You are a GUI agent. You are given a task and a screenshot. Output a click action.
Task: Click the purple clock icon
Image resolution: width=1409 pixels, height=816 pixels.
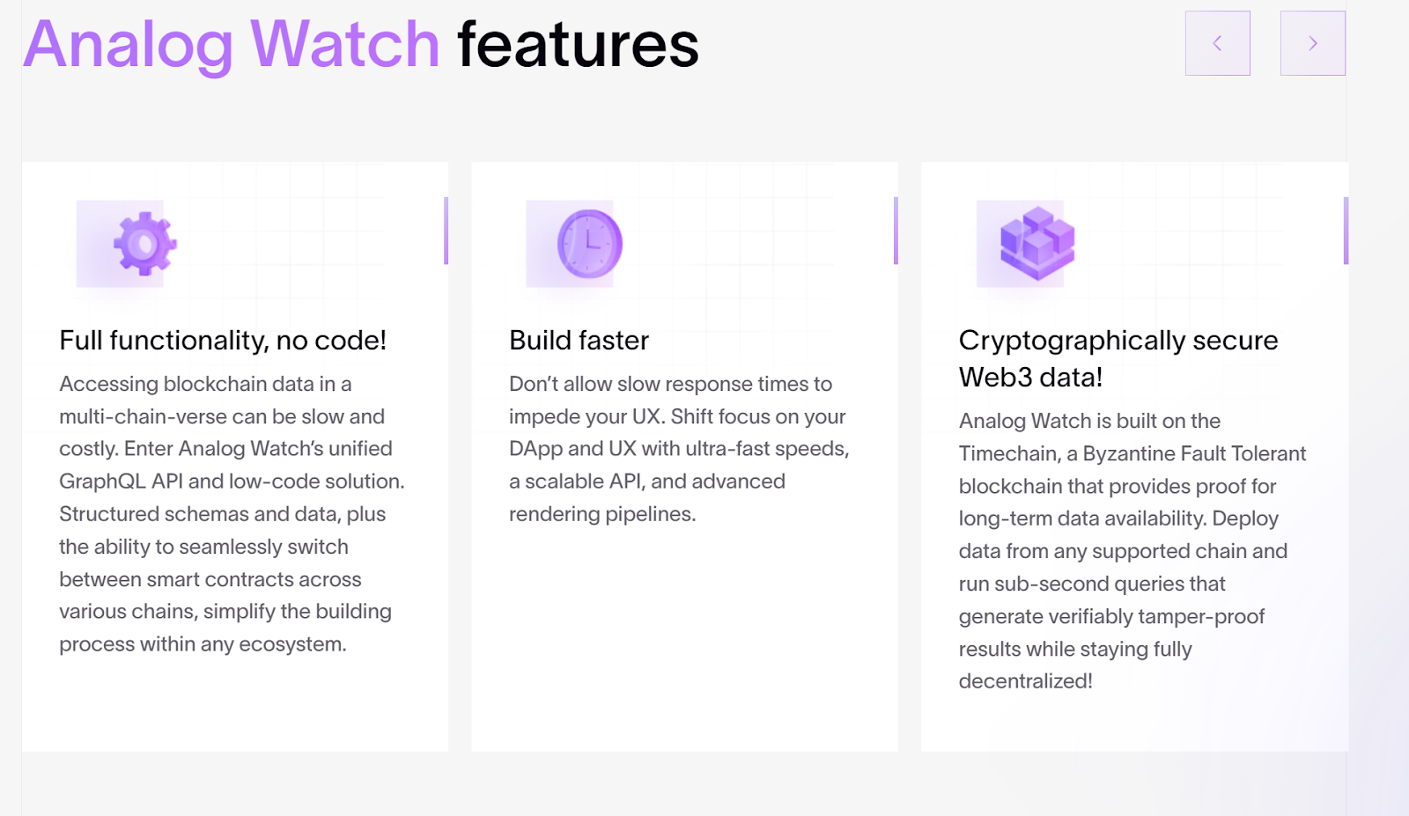[589, 244]
